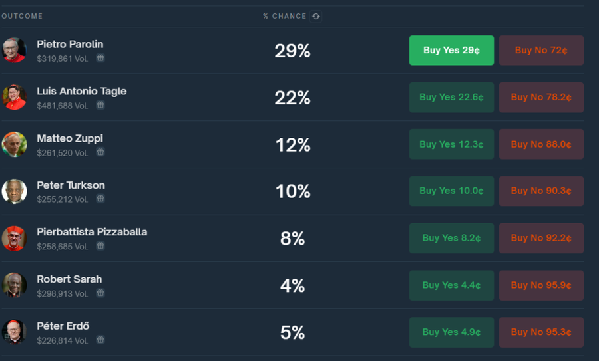Screen dimensions: 599x361
Task: Click the refresh icon beside % Chance
Action: (x=316, y=16)
